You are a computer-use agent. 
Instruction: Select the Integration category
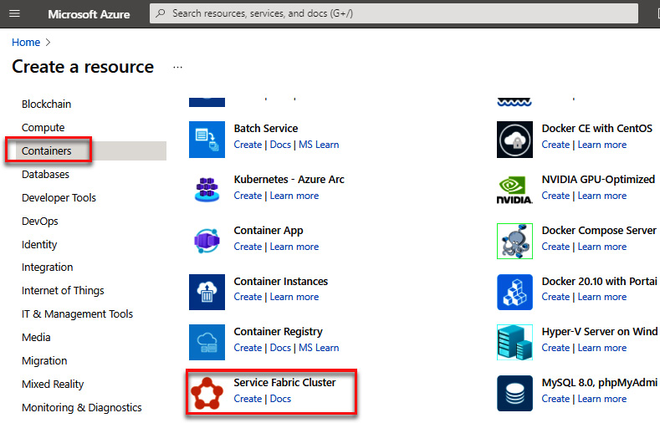tap(47, 267)
